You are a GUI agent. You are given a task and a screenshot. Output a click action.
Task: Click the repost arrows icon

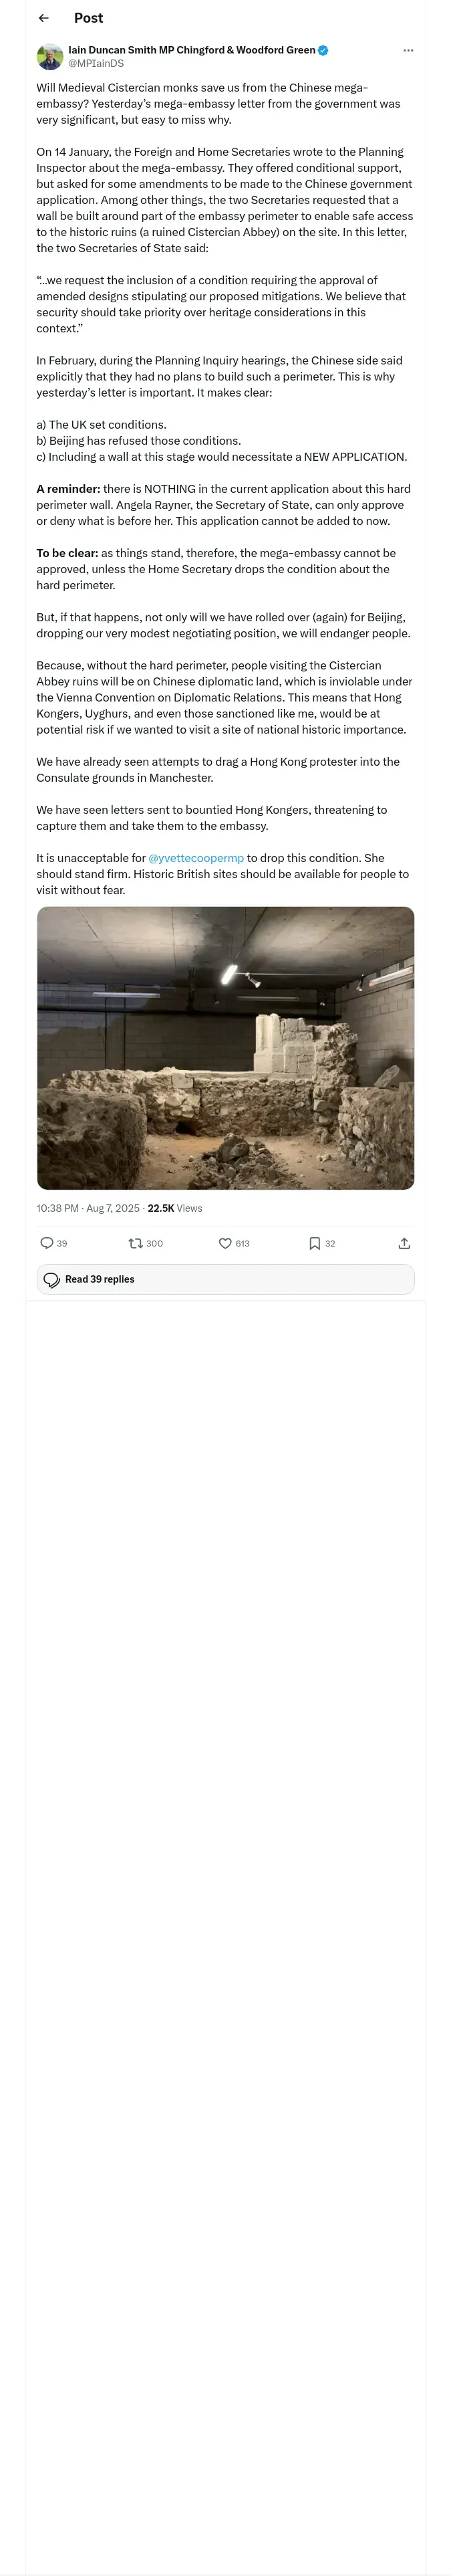135,1243
